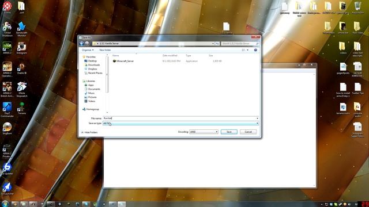Select the Instagram desktop shortcut
The image size is (369, 207).
coord(22,48)
